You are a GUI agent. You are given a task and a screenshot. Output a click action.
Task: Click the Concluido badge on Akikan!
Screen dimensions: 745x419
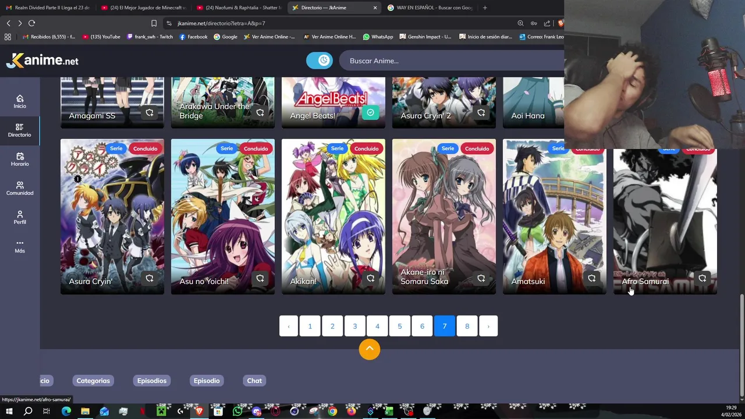366,148
